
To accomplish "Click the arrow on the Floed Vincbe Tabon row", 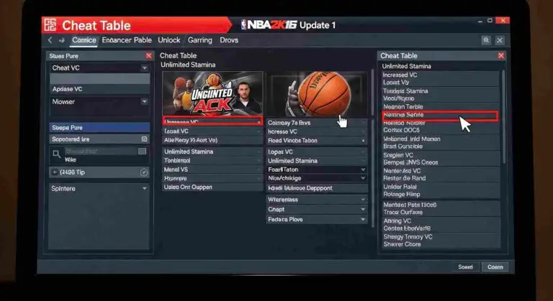I will coord(363,141).
